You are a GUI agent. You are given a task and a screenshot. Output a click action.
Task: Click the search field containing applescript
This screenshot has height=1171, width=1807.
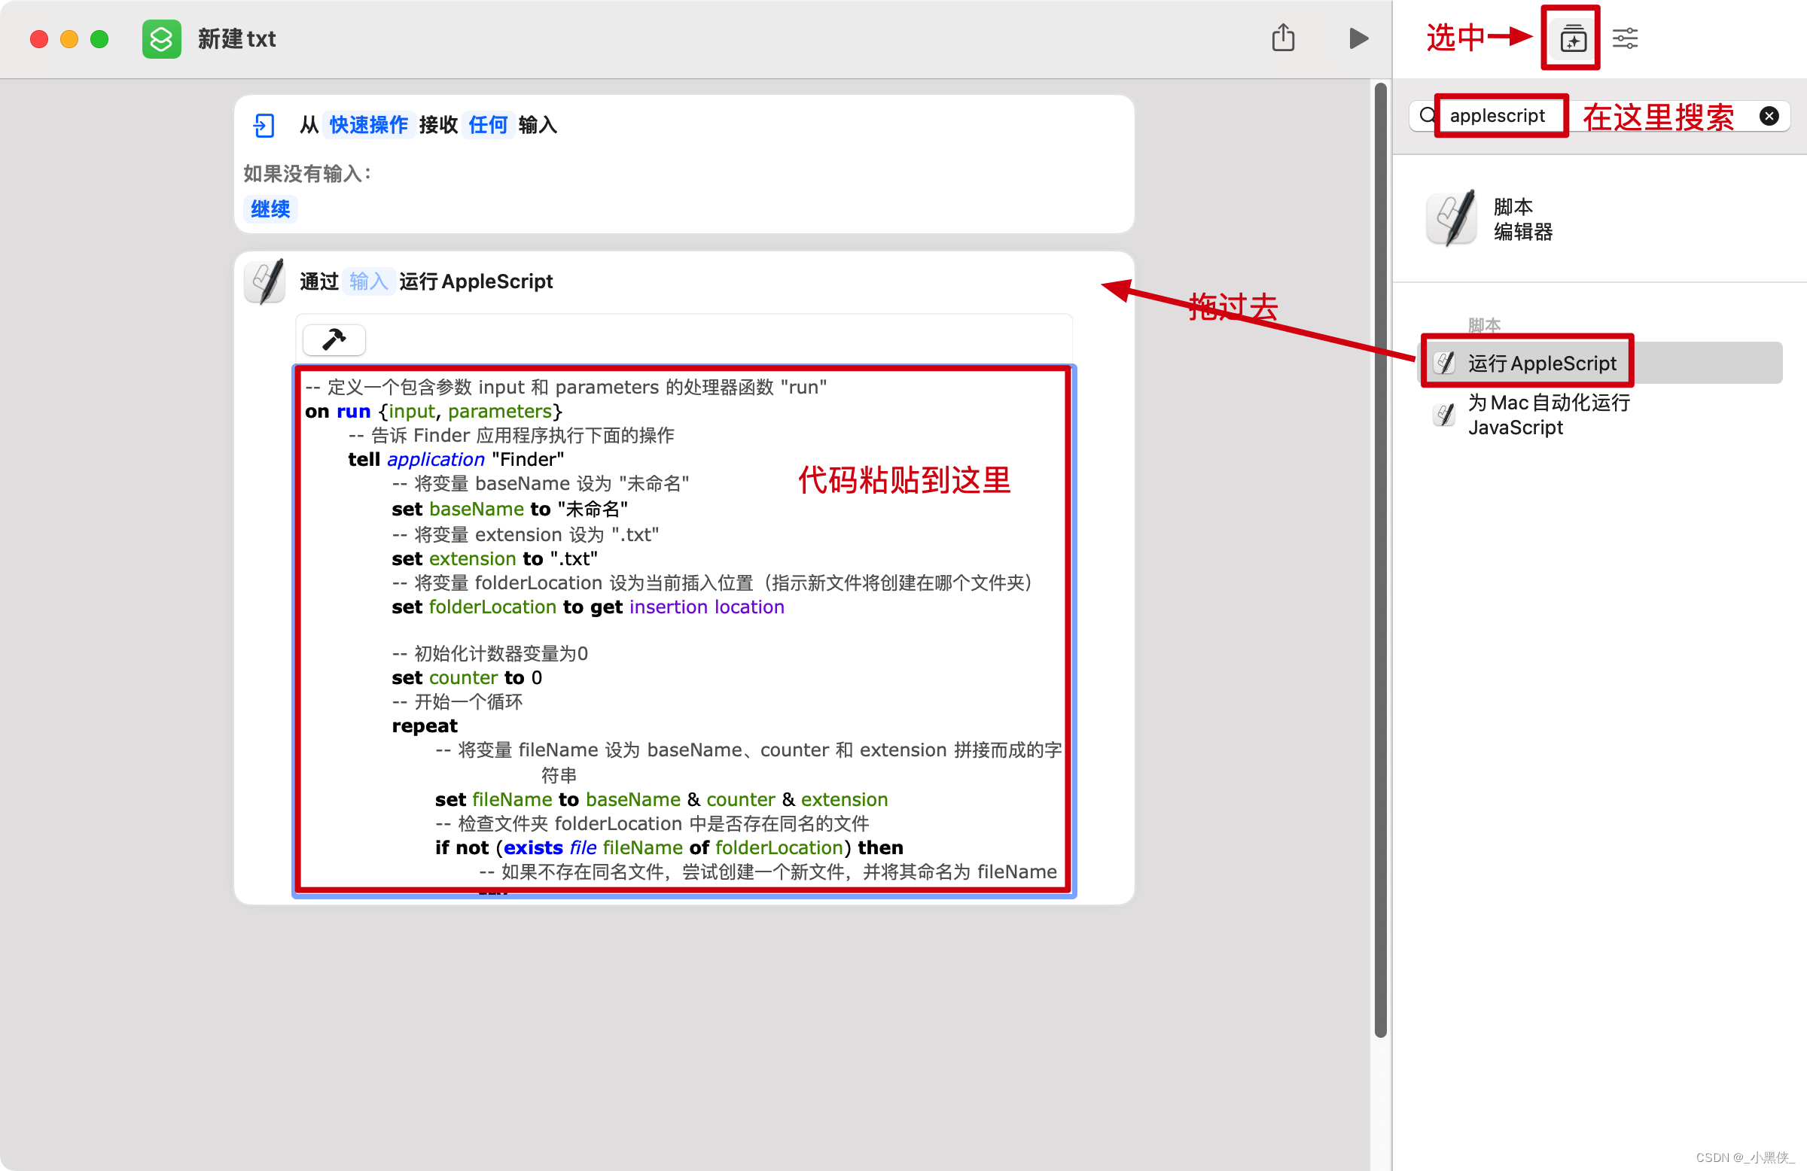[x=1598, y=116]
